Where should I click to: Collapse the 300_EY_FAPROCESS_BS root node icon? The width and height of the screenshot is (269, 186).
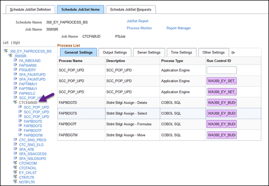(x=6, y=51)
